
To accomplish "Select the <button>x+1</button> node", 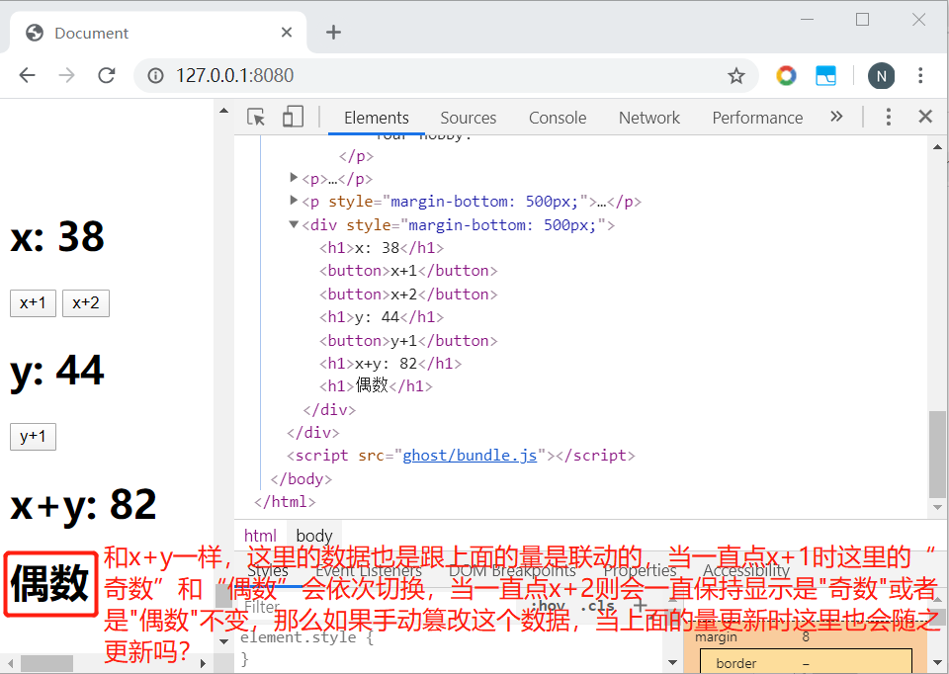I will tap(408, 271).
